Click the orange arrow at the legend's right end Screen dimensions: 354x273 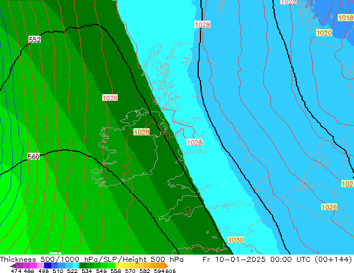point(166,266)
